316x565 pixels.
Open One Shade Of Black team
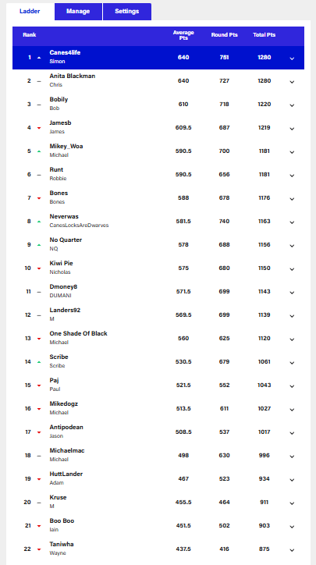pos(78,334)
